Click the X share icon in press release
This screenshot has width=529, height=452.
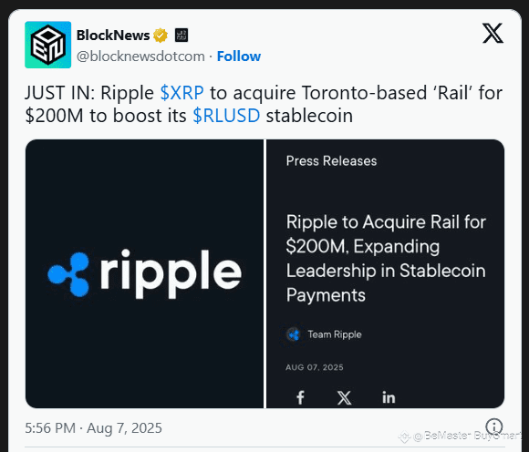point(344,397)
